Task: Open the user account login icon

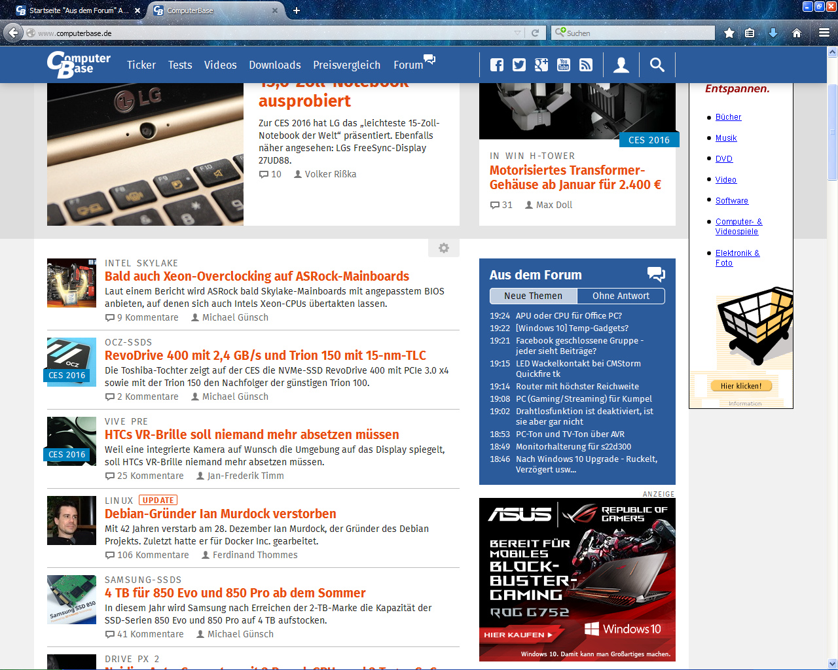Action: point(621,65)
